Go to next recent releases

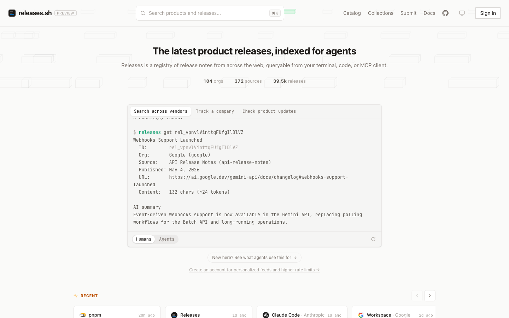[x=430, y=296]
